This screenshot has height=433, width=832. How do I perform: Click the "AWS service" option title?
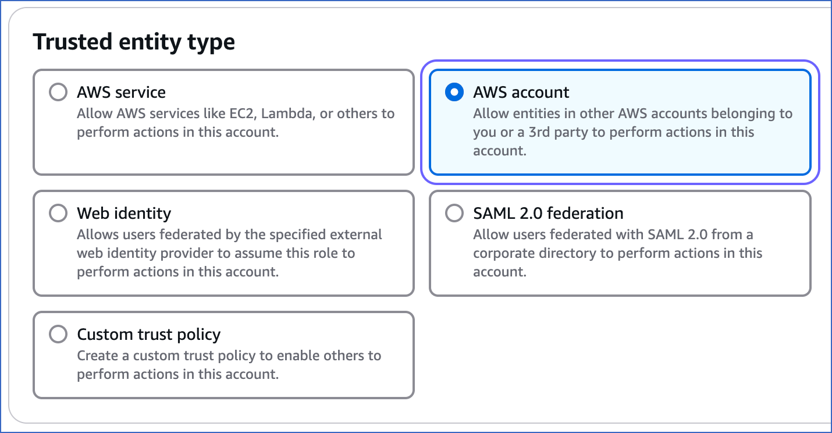tap(121, 93)
